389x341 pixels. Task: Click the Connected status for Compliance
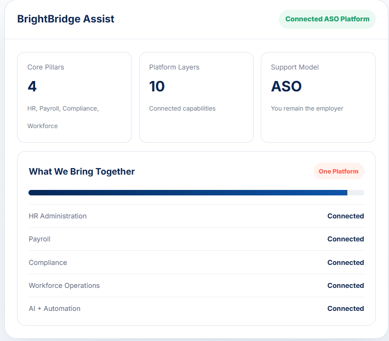coord(346,263)
